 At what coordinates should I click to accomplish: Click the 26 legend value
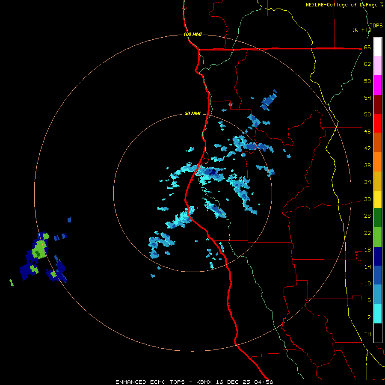click(367, 216)
